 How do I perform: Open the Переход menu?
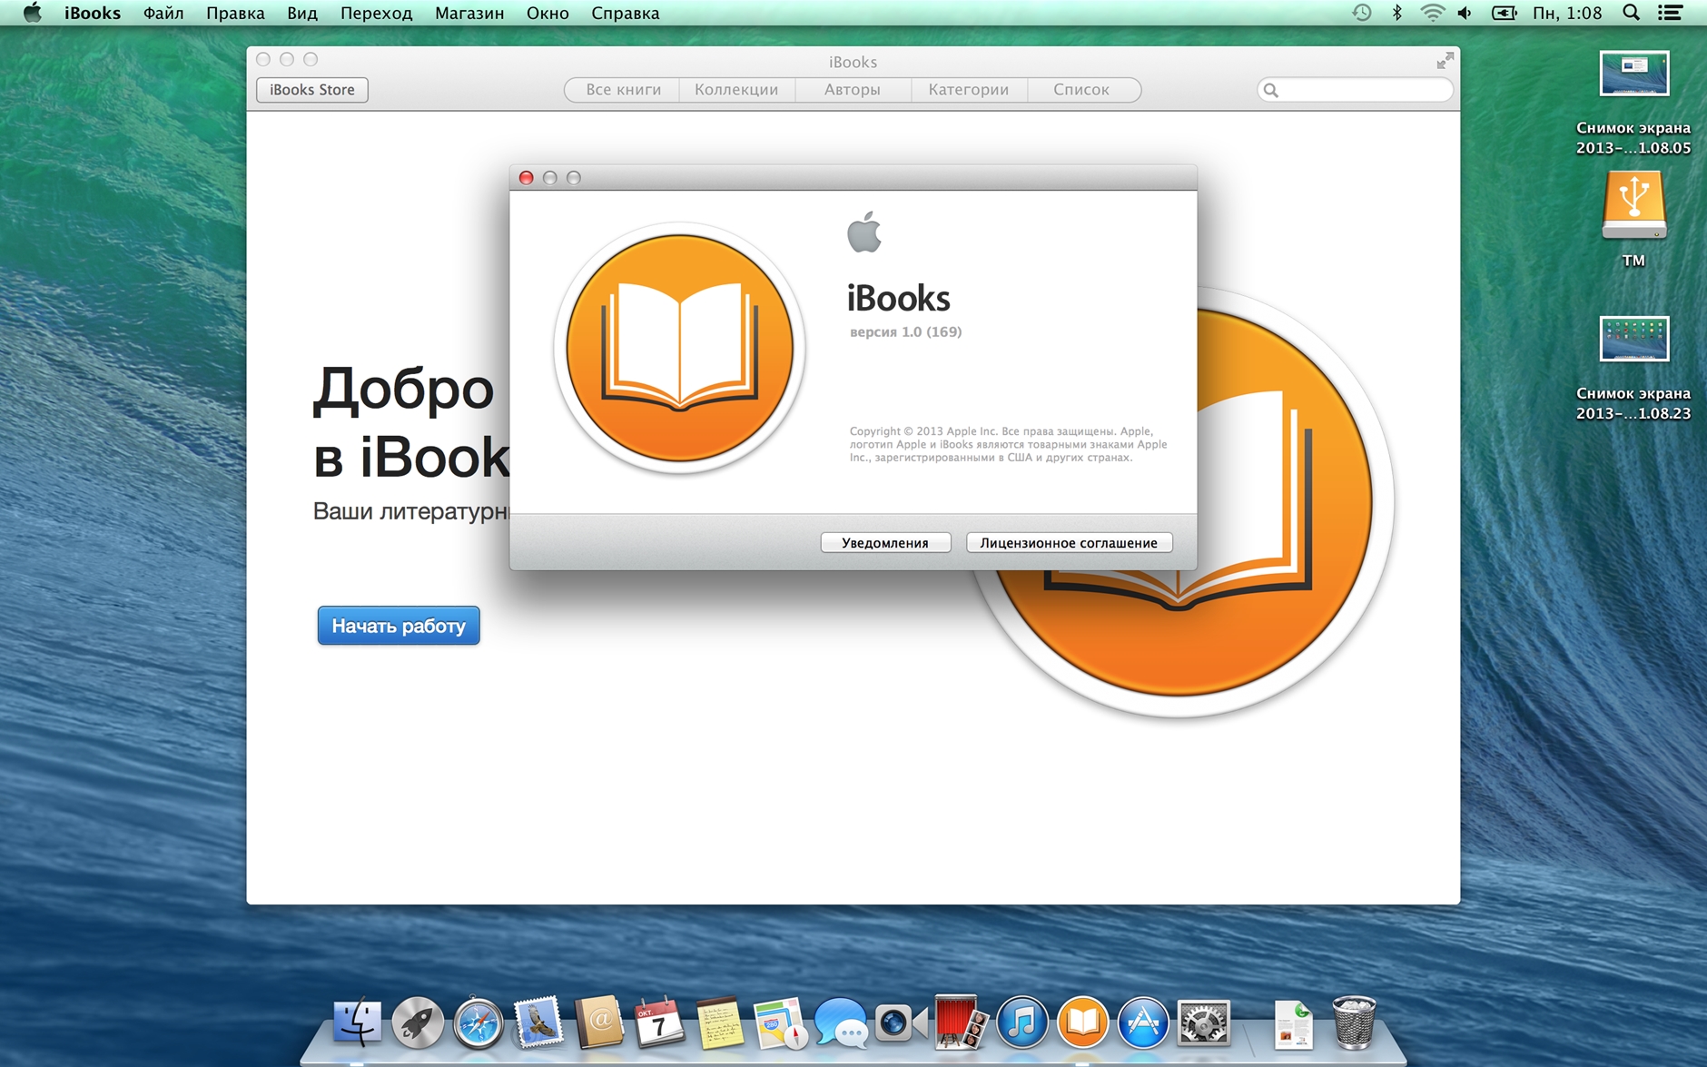(x=376, y=13)
